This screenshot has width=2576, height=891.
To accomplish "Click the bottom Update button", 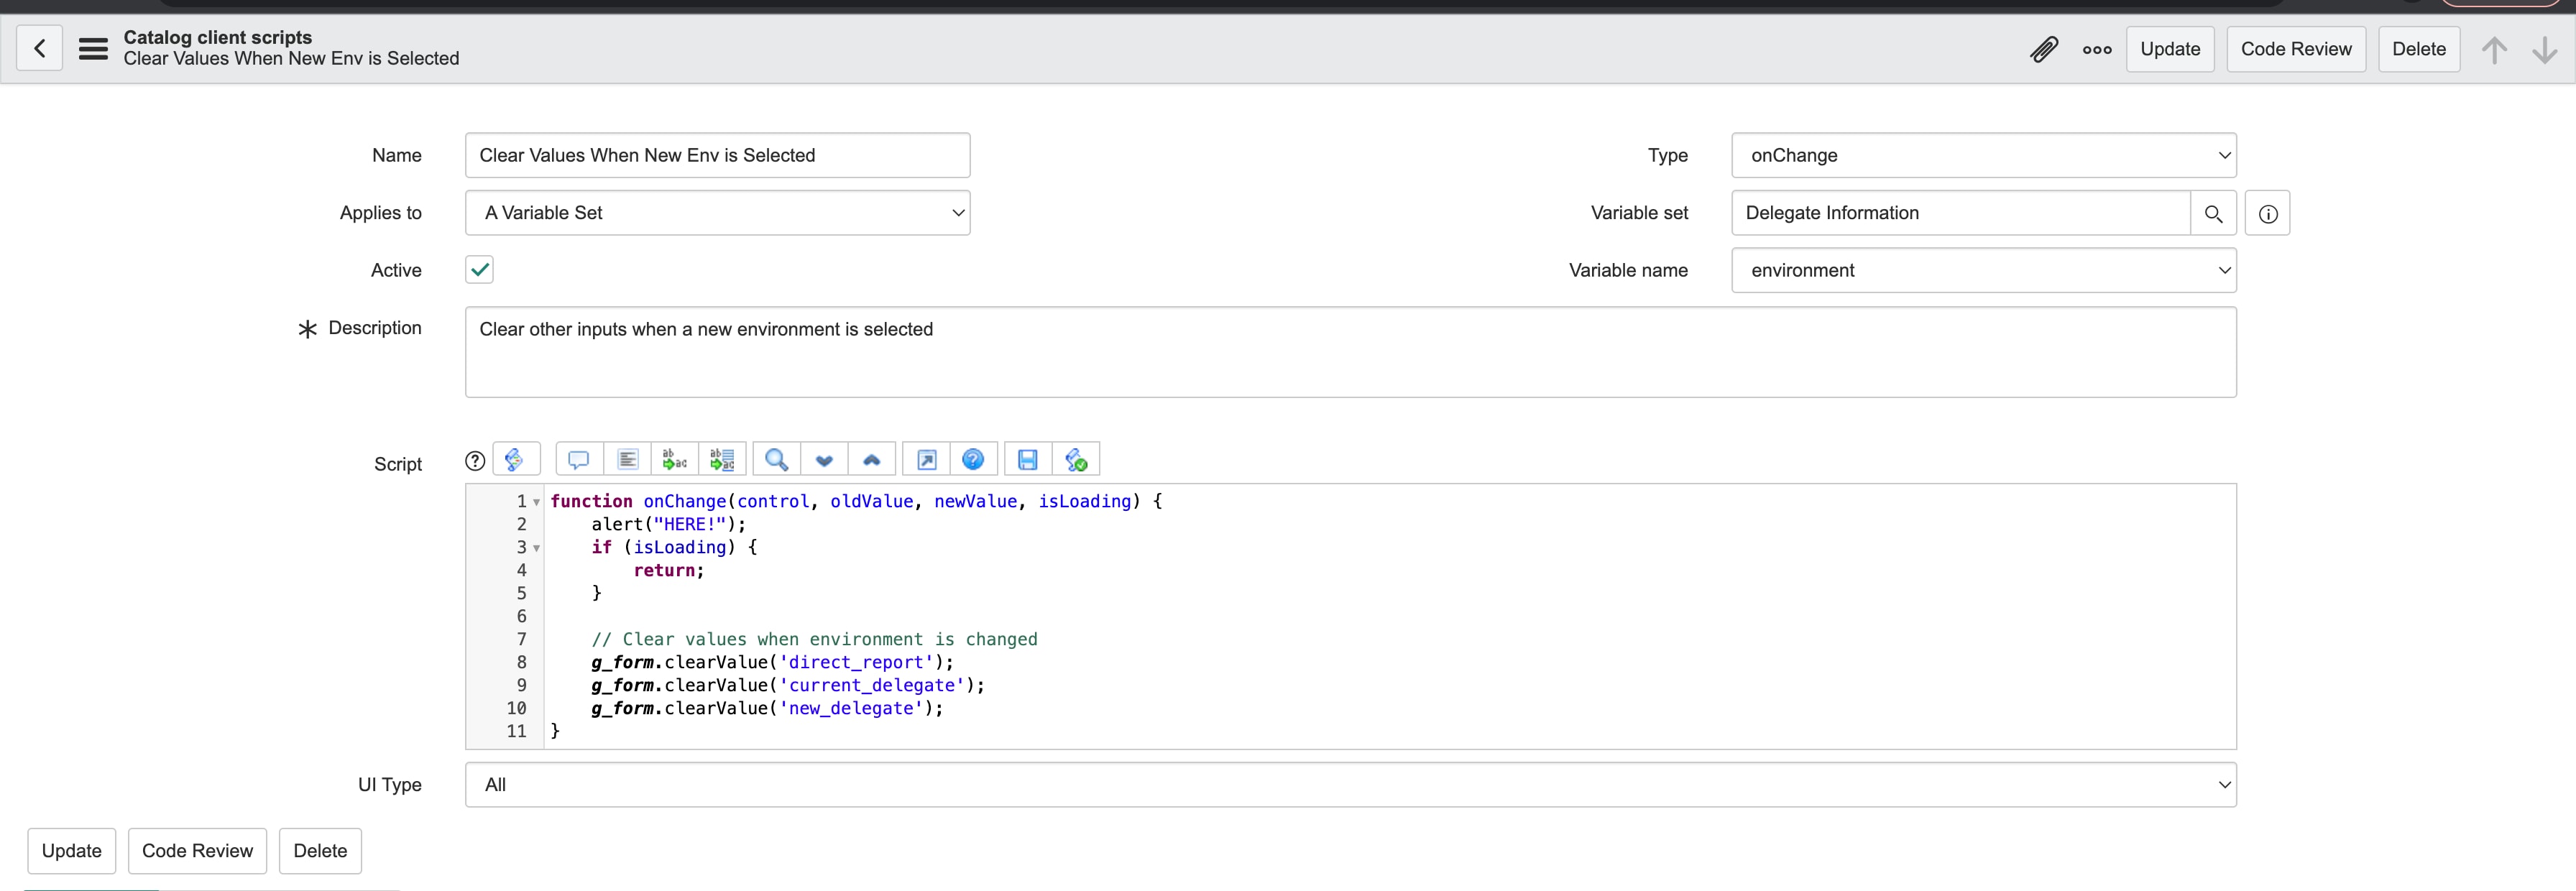I will pos(72,851).
